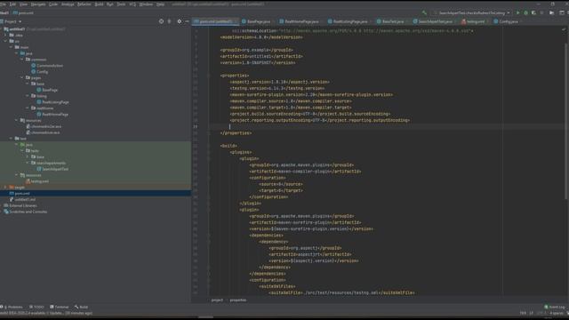Select testng.xml in test resources
This screenshot has height=320, width=569.
point(37,181)
